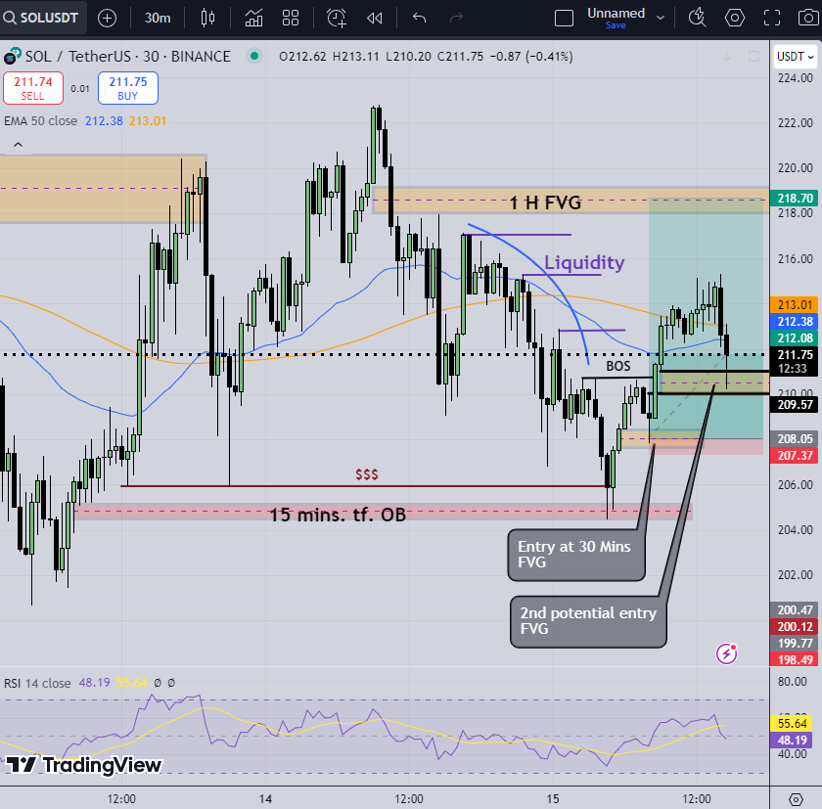Select the 2nd potential entry FVG callout

tap(588, 621)
